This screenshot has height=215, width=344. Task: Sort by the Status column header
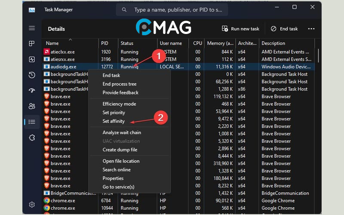point(138,43)
